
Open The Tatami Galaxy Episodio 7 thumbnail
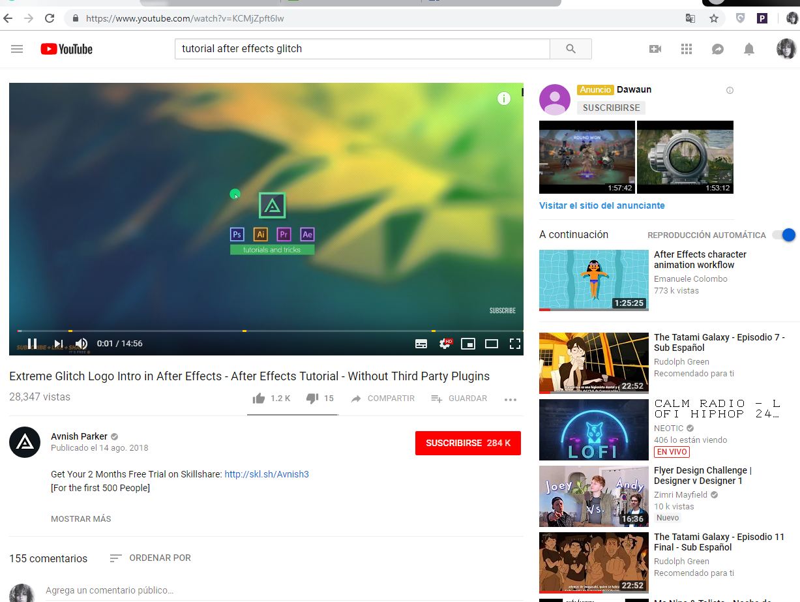tap(594, 363)
